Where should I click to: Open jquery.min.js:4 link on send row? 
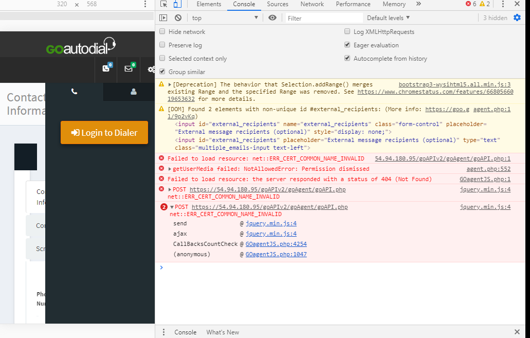[271, 224]
